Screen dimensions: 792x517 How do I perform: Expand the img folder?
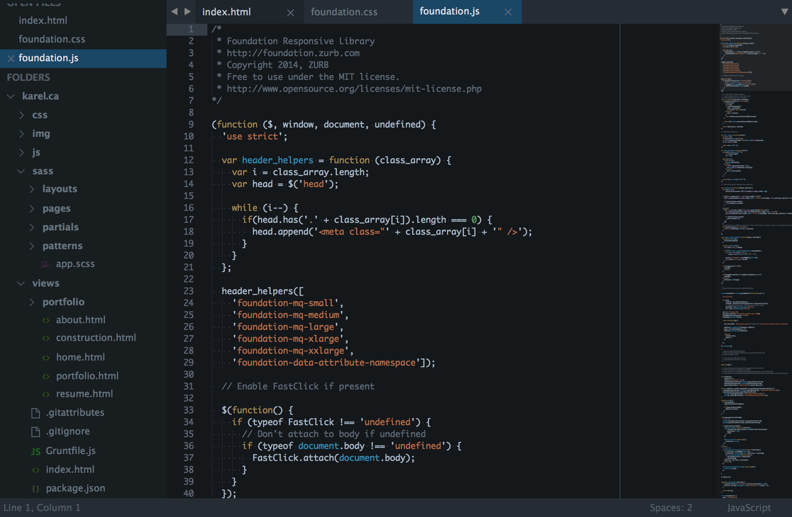(x=21, y=134)
